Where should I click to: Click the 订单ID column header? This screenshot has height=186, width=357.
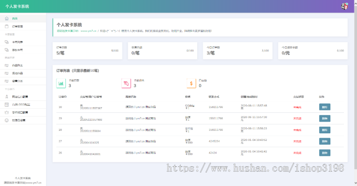(63, 97)
